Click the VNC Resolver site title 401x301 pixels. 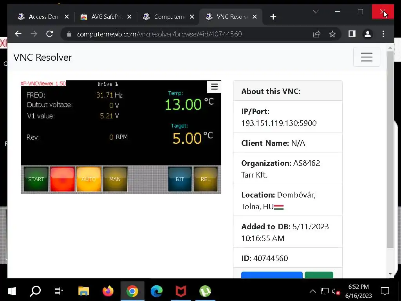pyautogui.click(x=43, y=57)
